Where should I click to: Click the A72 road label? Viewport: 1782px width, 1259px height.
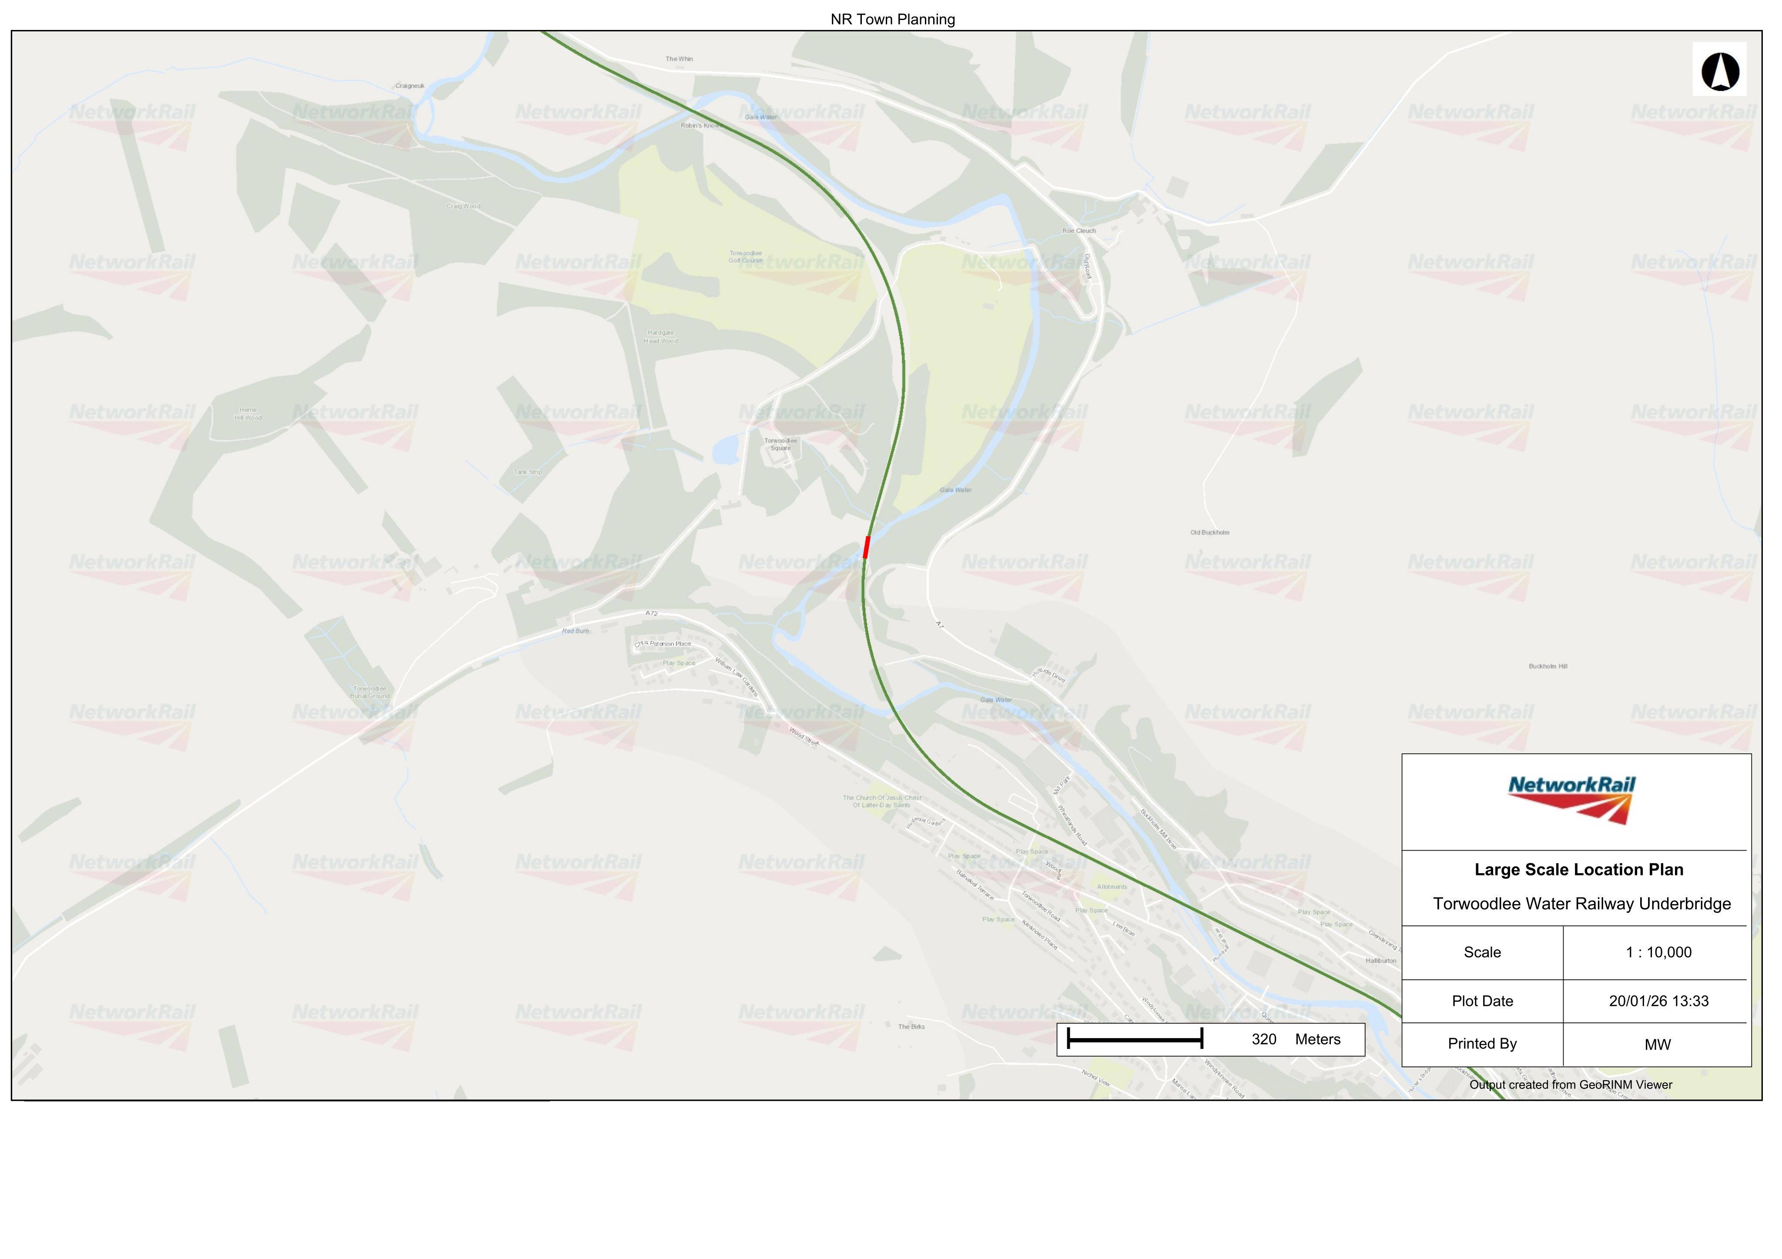[x=651, y=614]
